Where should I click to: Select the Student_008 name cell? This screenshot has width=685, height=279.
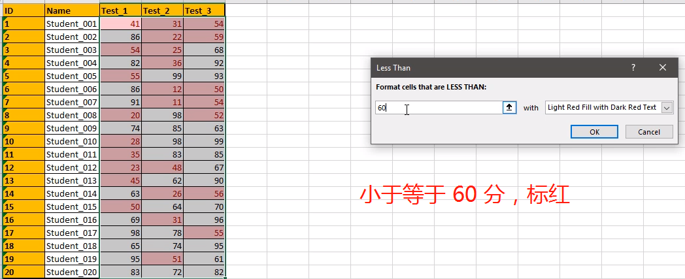[72, 115]
